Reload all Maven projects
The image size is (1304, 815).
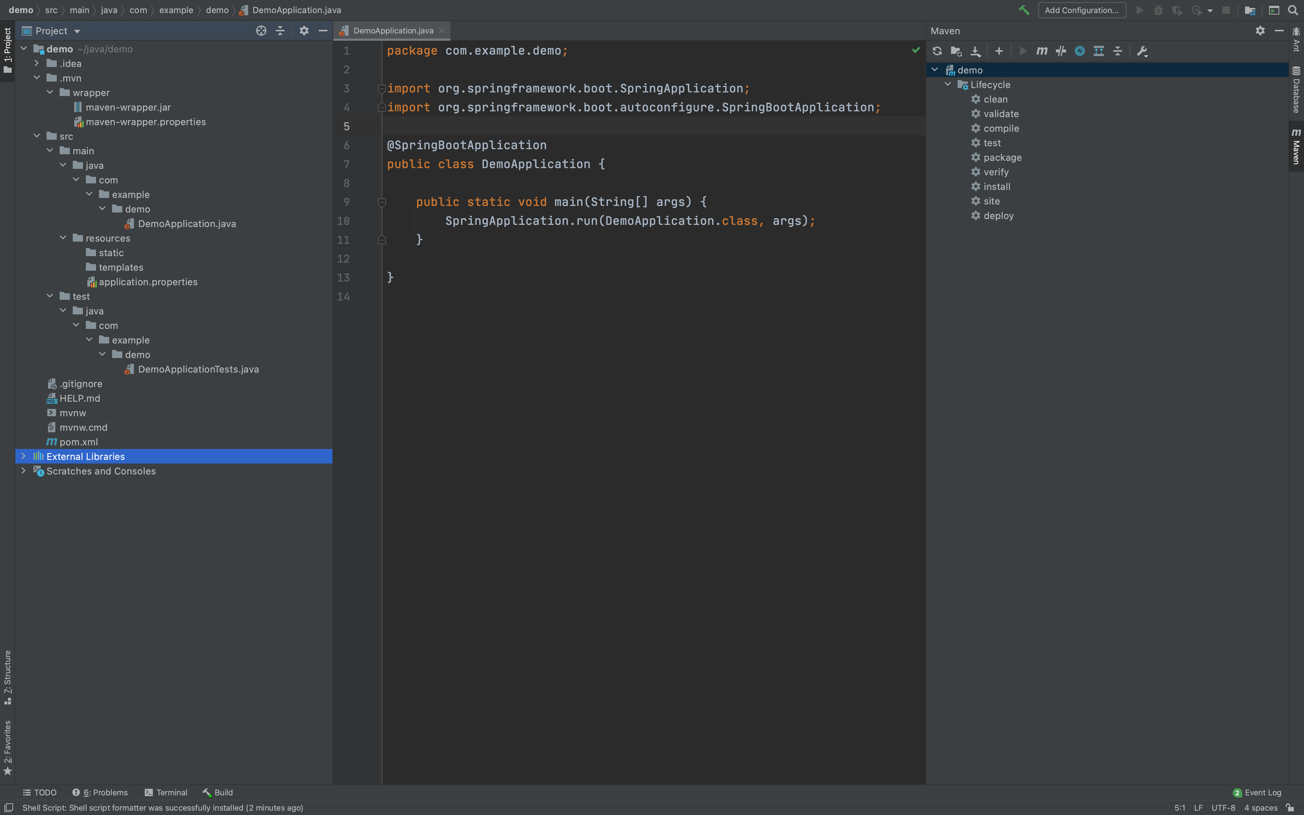click(937, 51)
